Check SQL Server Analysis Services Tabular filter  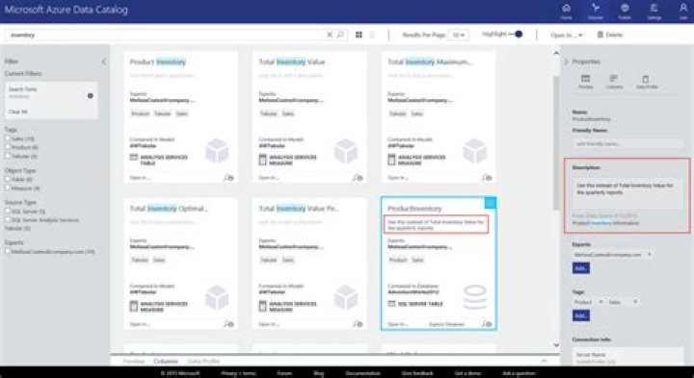coord(8,219)
